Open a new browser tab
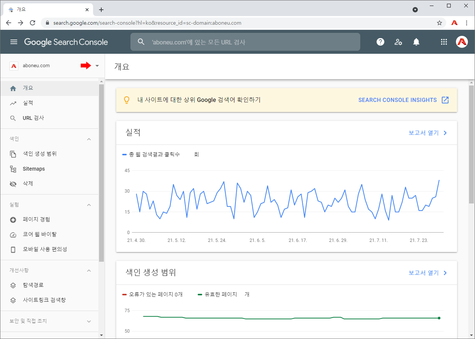 101,10
